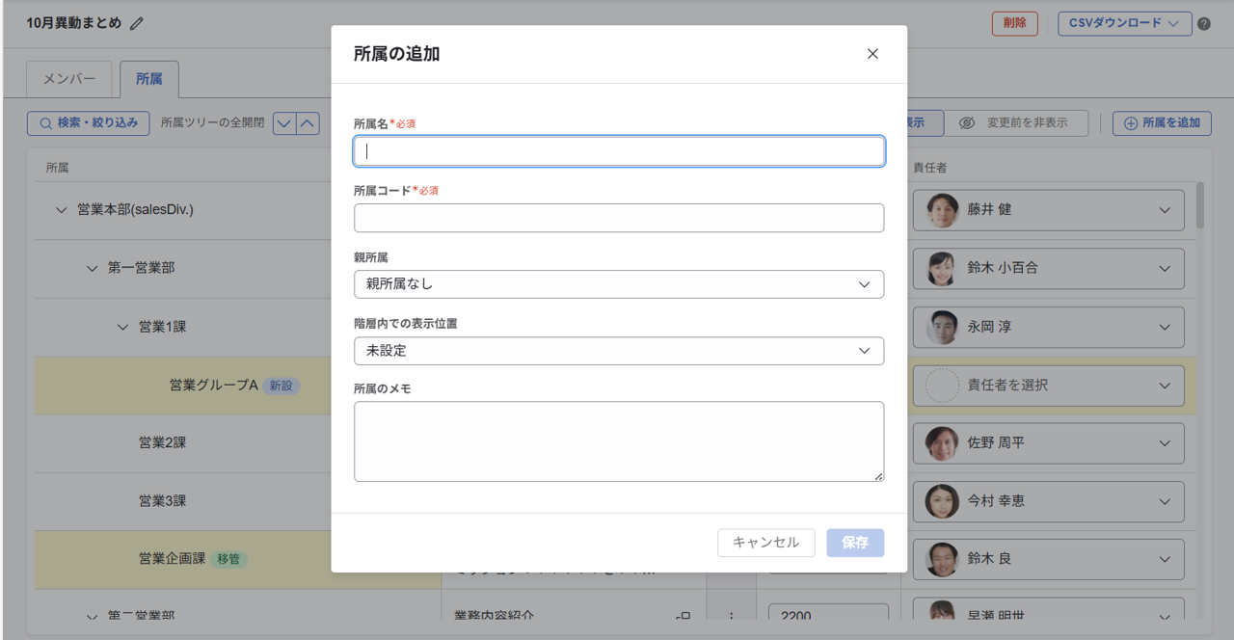Image resolution: width=1234 pixels, height=640 pixels.
Task: Select the 所属 tab
Action: 149,79
